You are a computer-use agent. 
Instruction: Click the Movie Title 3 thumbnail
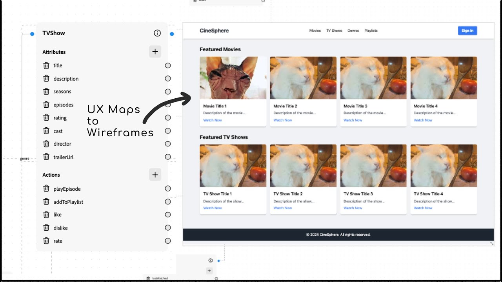pos(373,78)
